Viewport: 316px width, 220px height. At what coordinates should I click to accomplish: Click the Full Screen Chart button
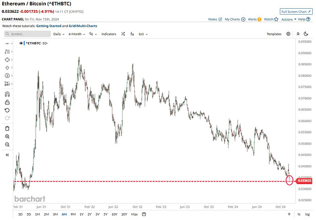point(296,11)
